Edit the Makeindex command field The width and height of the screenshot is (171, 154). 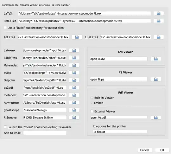click(x=45, y=65)
